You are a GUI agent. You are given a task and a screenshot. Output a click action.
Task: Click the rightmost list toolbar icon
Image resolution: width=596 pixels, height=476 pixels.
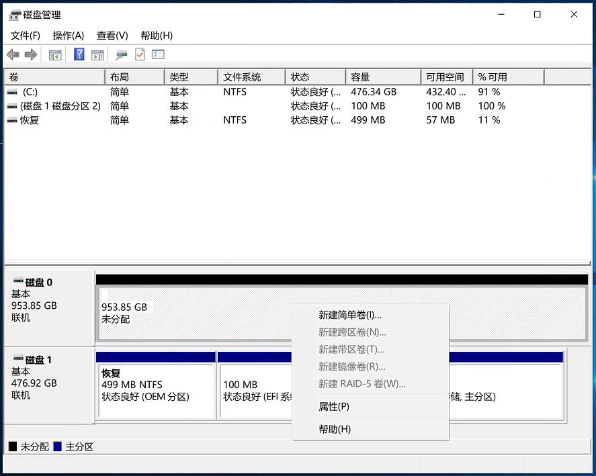click(158, 54)
